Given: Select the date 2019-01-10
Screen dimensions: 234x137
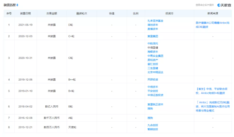Looking at the screenshot, I should [x=25, y=91].
